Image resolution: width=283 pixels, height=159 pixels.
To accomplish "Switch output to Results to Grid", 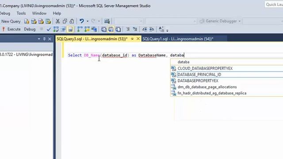I will (111, 29).
